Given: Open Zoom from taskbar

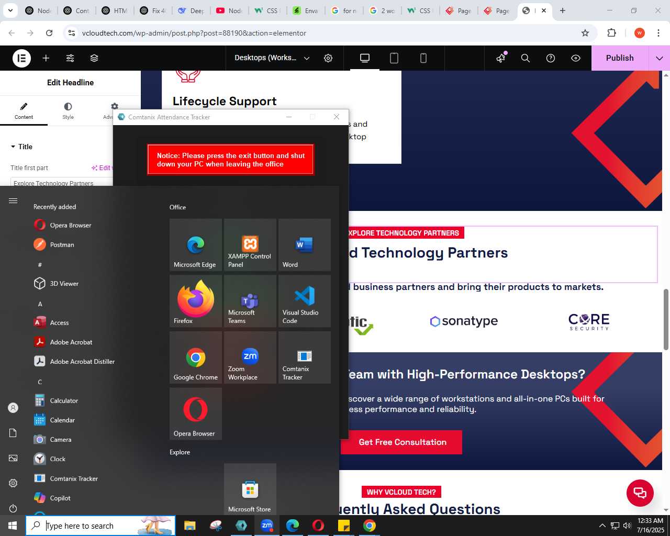Looking at the screenshot, I should point(267,526).
